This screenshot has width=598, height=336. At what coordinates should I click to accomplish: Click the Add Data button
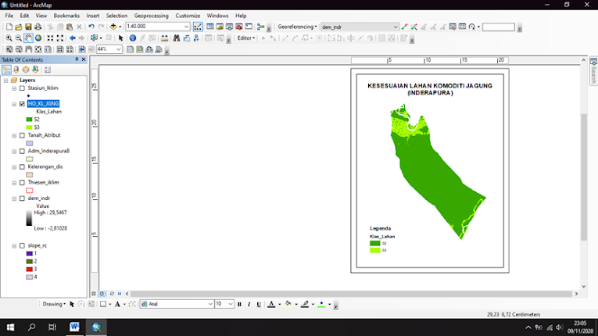tap(113, 27)
